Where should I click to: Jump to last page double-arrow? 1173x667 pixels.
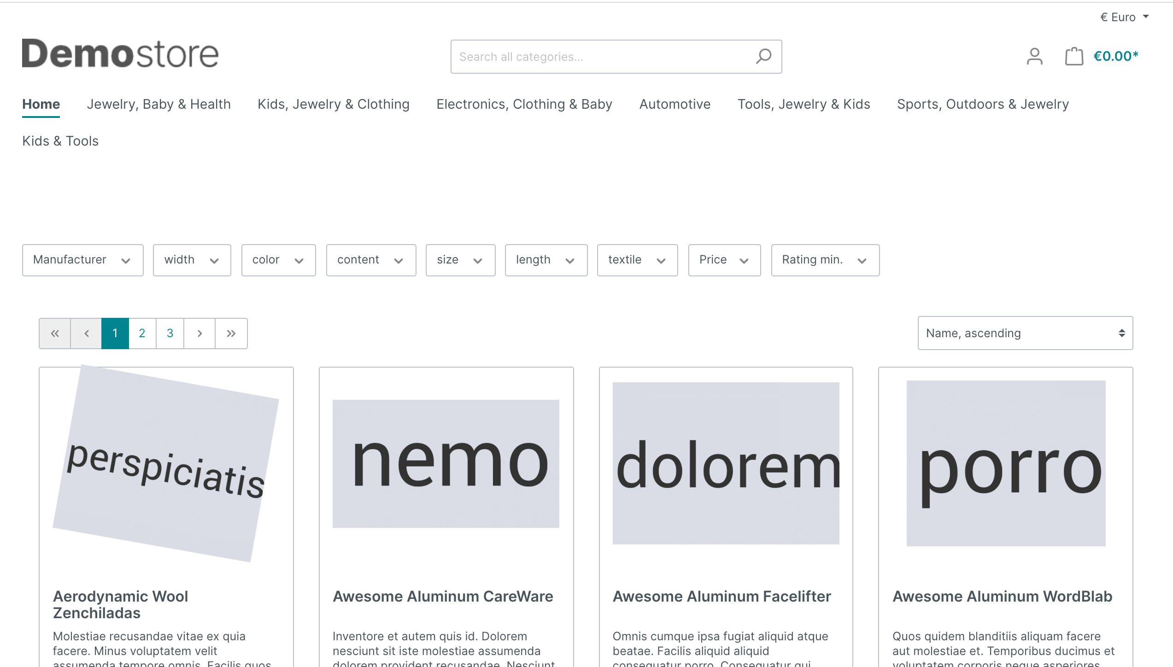(231, 333)
